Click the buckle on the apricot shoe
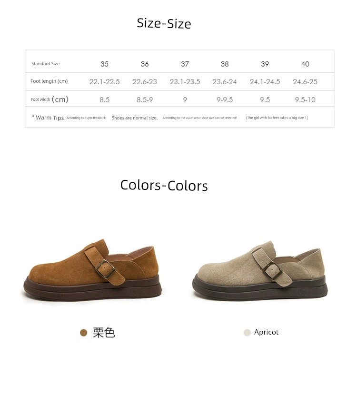 pyautogui.click(x=273, y=270)
